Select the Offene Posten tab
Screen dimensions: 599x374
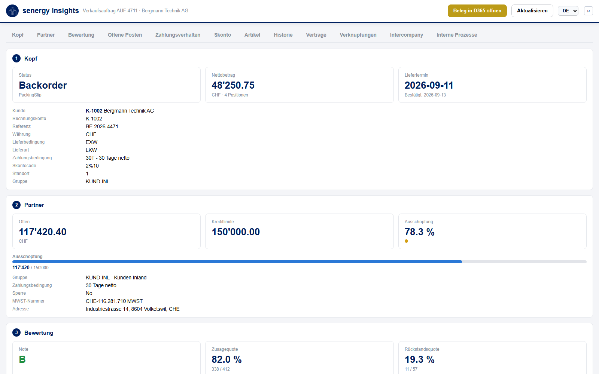tap(125, 35)
